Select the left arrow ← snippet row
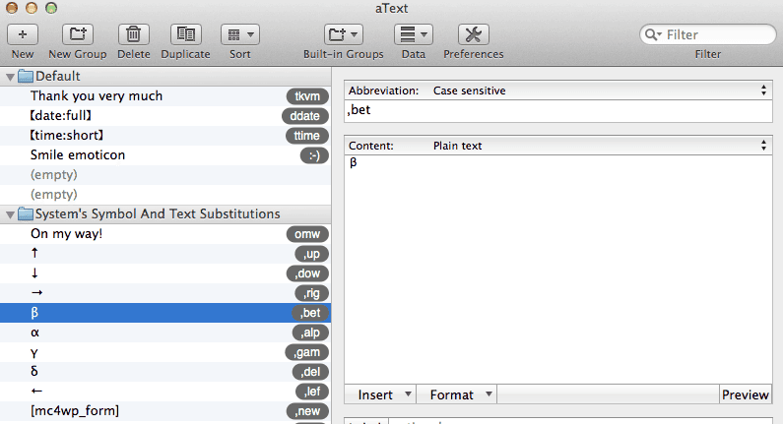This screenshot has width=783, height=424. pyautogui.click(x=165, y=392)
